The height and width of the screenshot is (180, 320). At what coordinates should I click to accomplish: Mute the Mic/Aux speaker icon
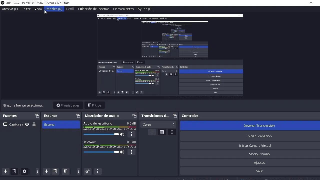[x=122, y=152]
